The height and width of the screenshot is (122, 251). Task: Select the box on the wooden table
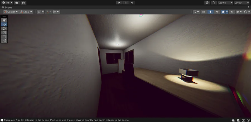tap(189, 75)
